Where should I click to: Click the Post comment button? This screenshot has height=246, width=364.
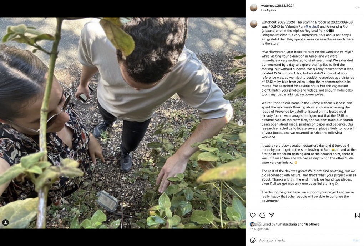356,240
